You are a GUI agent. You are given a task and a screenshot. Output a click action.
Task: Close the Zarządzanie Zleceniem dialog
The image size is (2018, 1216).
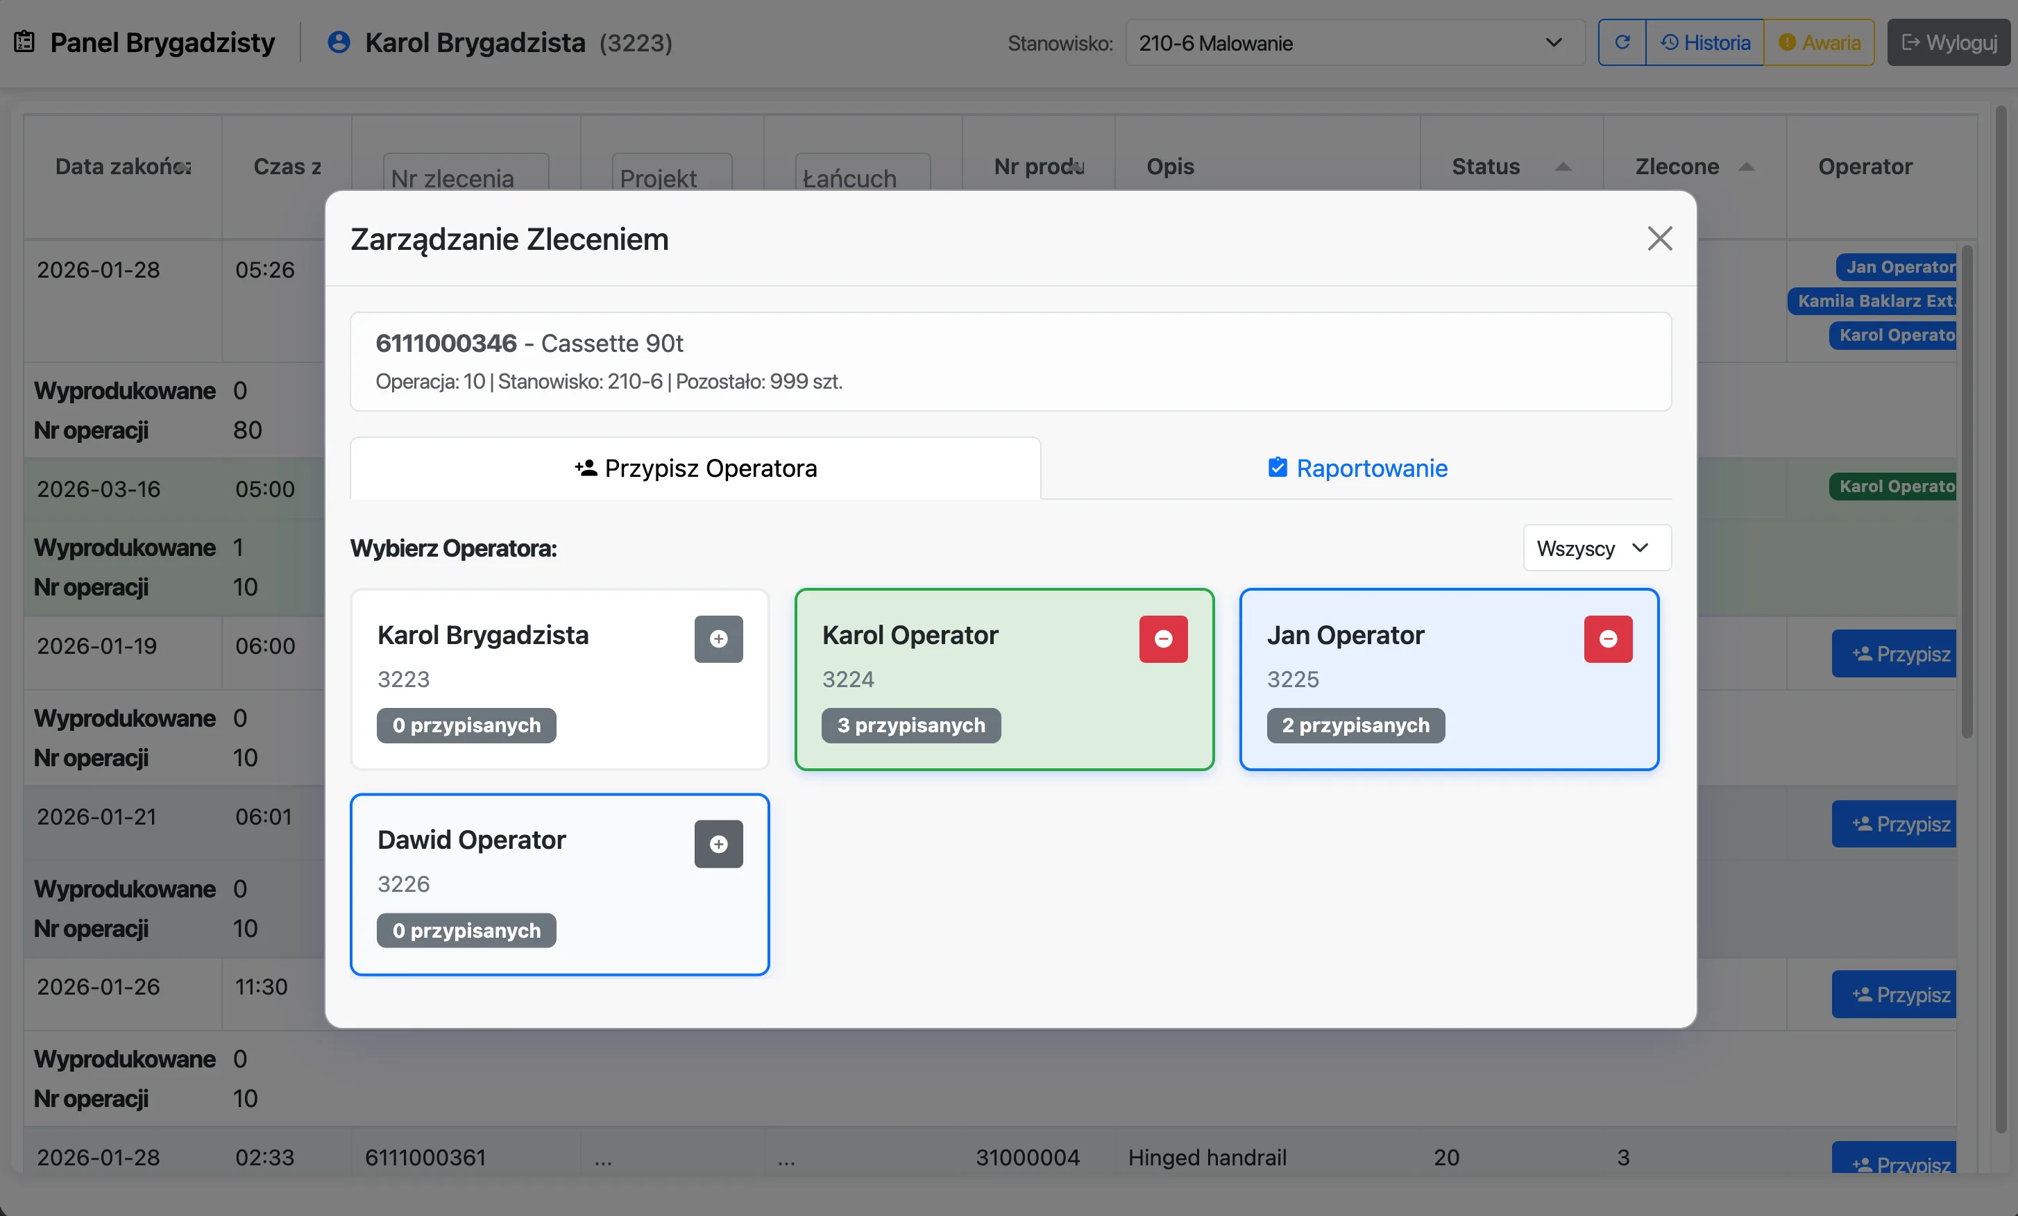pos(1659,238)
